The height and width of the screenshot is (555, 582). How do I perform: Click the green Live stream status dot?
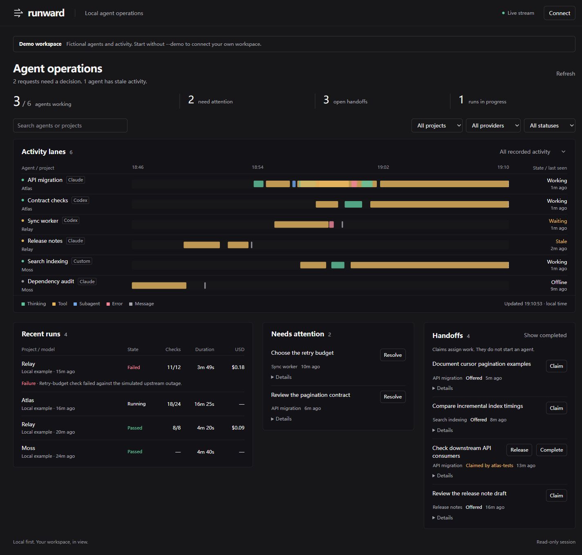tap(503, 13)
